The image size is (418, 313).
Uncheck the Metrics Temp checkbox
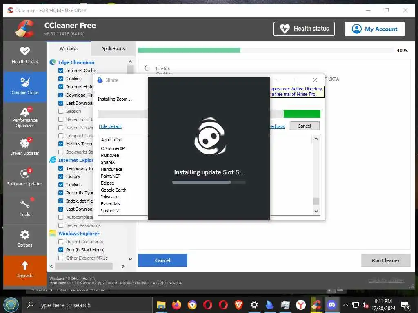(x=61, y=144)
